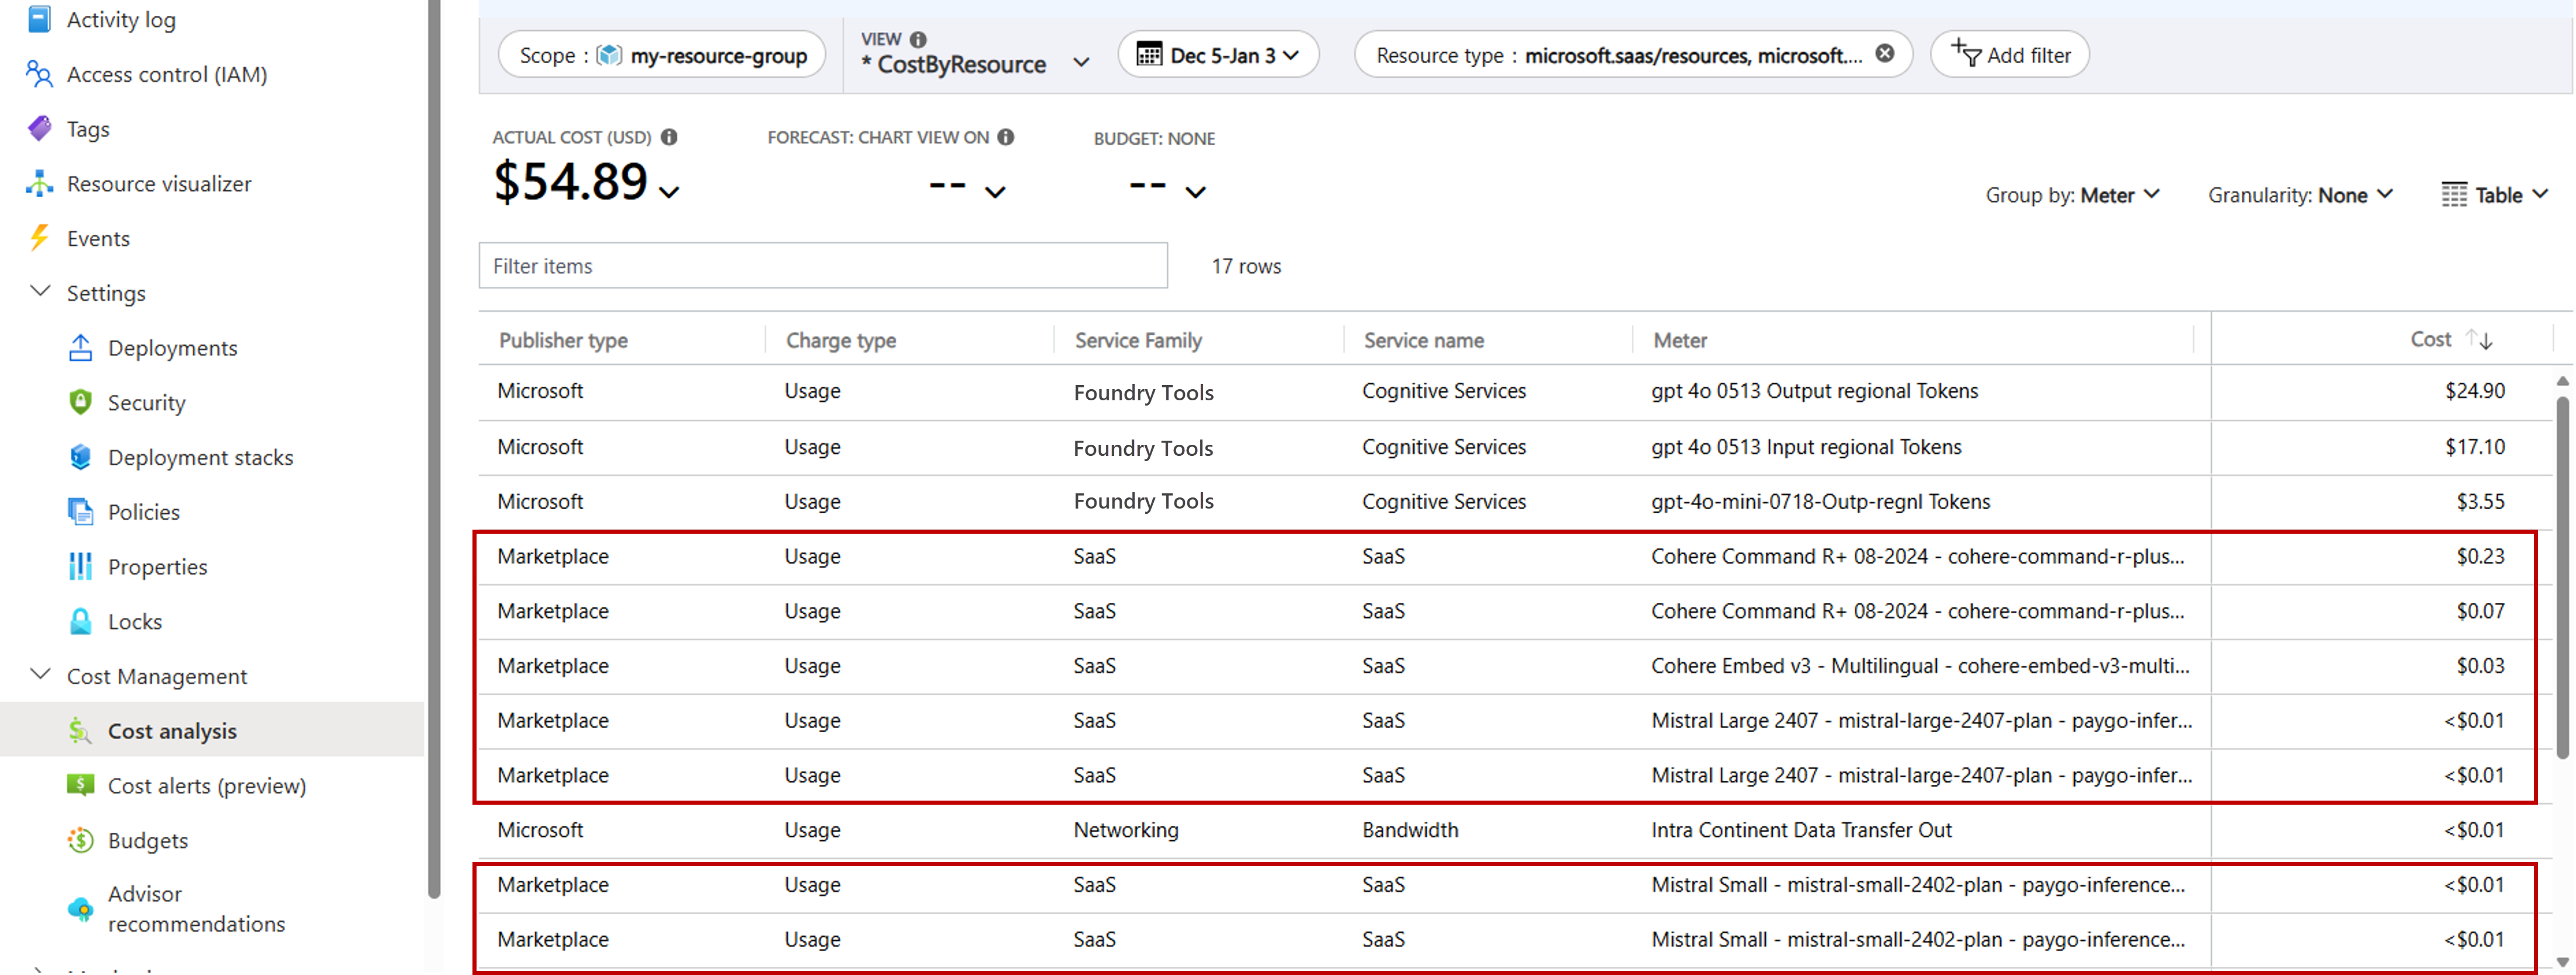Click the Budgets coin icon

80,840
